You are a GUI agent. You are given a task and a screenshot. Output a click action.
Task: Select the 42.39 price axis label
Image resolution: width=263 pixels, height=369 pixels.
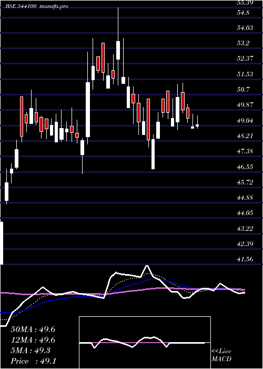coord(245,244)
